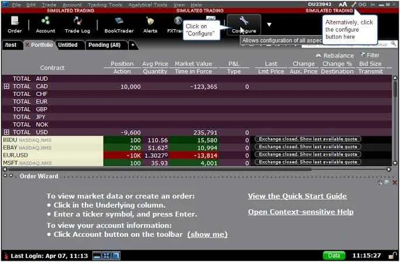Select the BIDU contract row
This screenshot has width=400, height=262.
(53, 140)
